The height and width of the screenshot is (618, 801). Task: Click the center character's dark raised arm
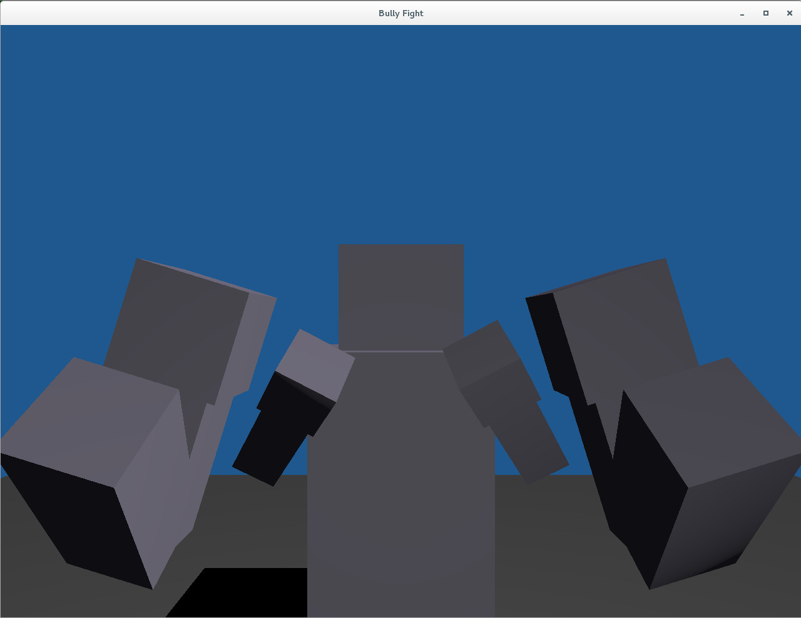coord(293,408)
